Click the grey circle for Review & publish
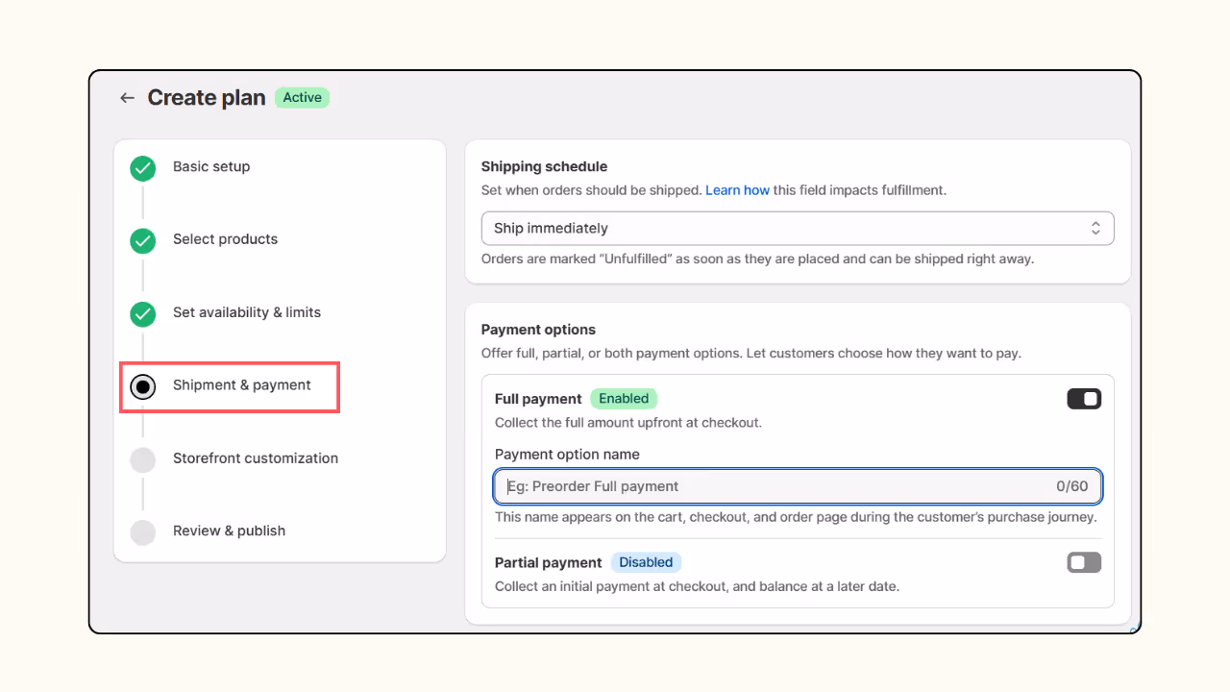This screenshot has height=692, width=1230. tap(143, 532)
